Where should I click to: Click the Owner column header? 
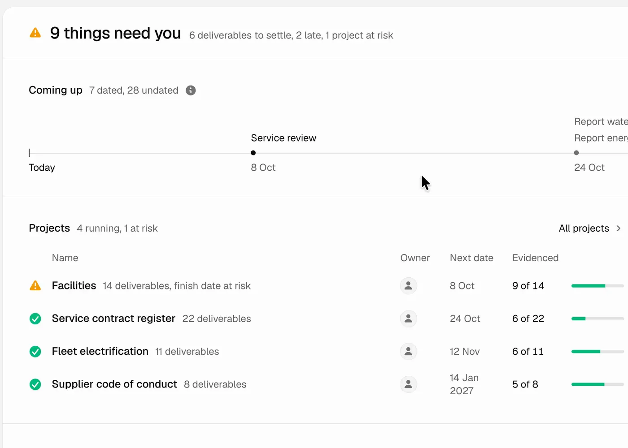(x=415, y=258)
